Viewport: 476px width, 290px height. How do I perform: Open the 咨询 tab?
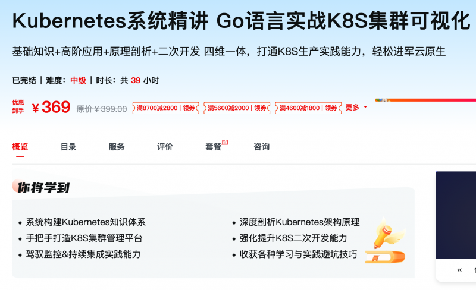(262, 147)
